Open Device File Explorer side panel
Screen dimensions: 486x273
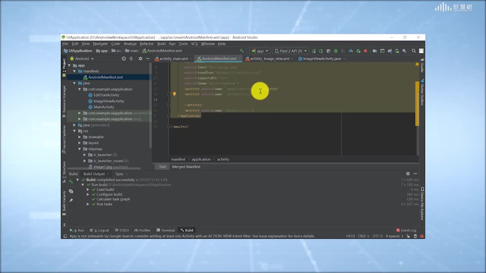pos(422,204)
